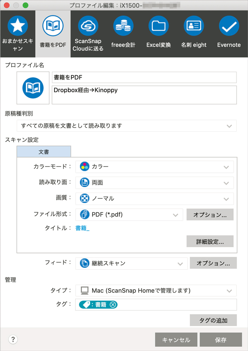Image resolution: width=248 pixels, height=351 pixels.
Task: Click the 両面 scanning side icon
Action: coord(84,182)
